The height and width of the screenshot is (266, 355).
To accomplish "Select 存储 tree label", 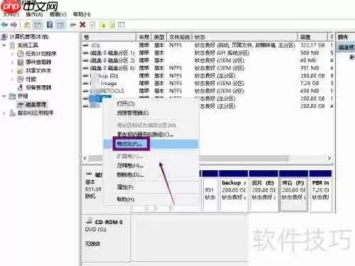I will [x=23, y=96].
